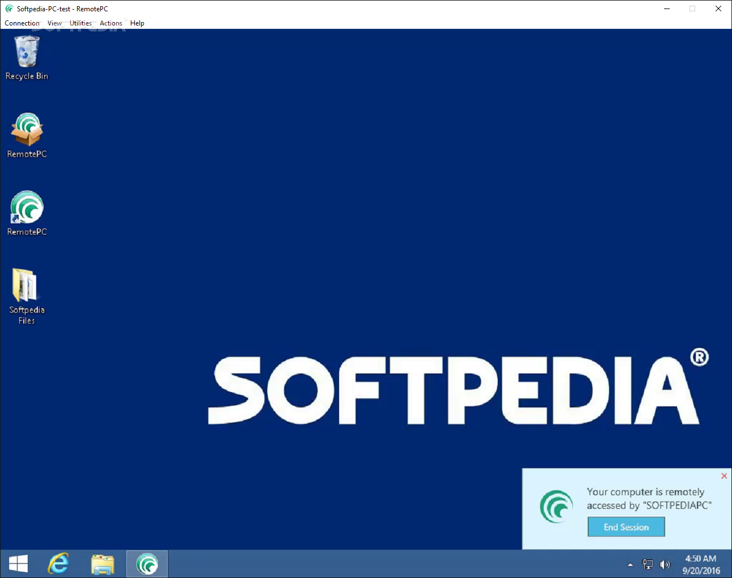Open the Connection menu
The width and height of the screenshot is (732, 578).
(22, 23)
